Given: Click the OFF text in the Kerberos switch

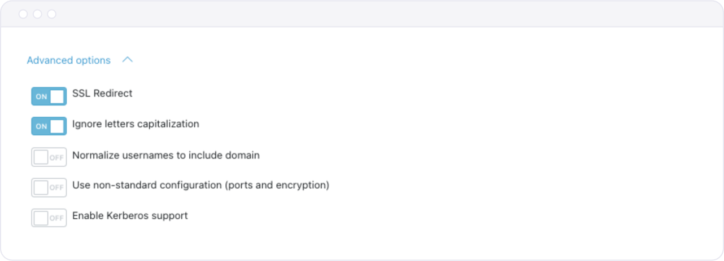Looking at the screenshot, I should tap(56, 219).
